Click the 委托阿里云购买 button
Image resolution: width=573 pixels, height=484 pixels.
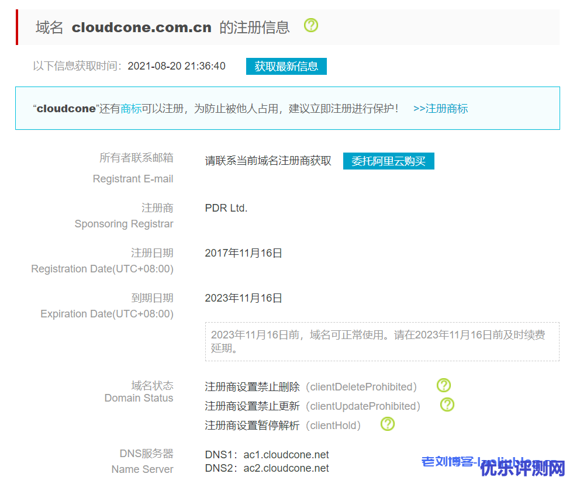(x=388, y=161)
